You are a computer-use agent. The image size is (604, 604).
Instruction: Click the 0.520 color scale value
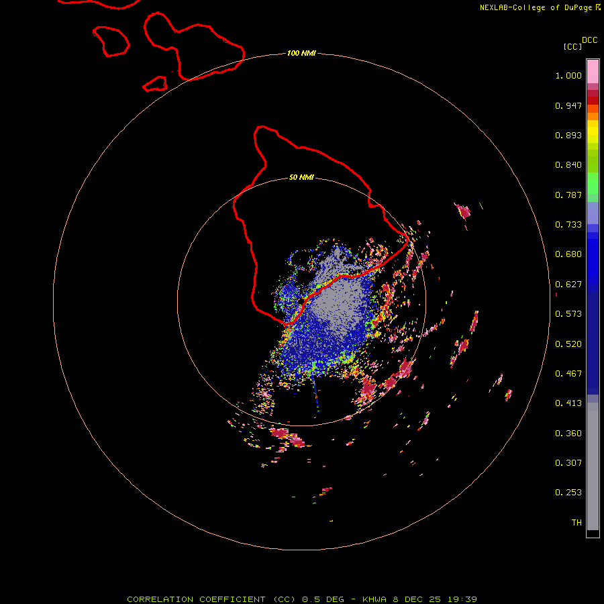tap(568, 344)
